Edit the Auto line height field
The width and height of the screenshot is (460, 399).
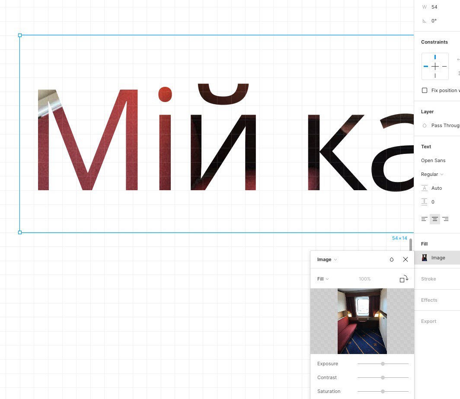pyautogui.click(x=437, y=188)
